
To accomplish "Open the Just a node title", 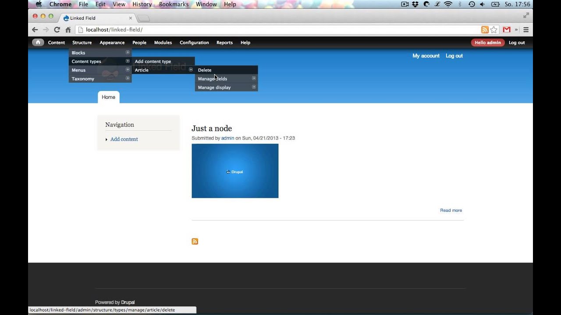I will click(x=212, y=128).
